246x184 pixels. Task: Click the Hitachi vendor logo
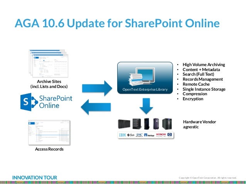click(x=161, y=135)
